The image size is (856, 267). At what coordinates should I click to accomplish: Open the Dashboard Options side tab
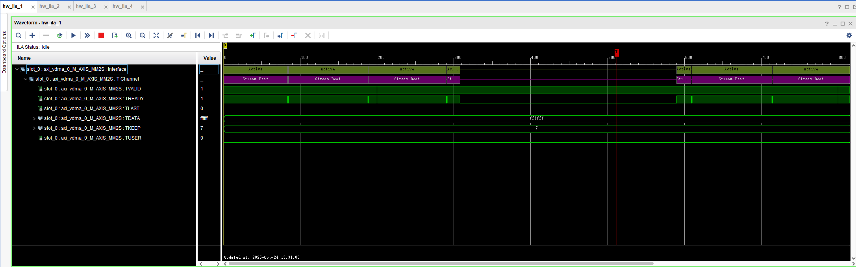point(4,52)
